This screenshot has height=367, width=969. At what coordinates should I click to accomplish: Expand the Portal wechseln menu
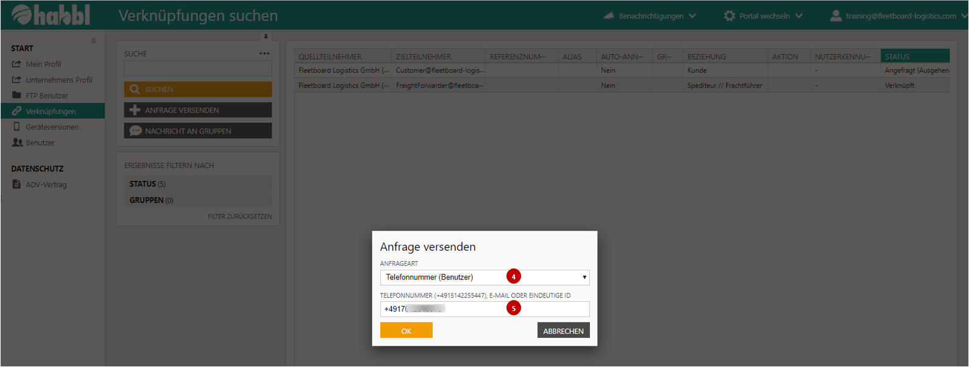click(798, 16)
